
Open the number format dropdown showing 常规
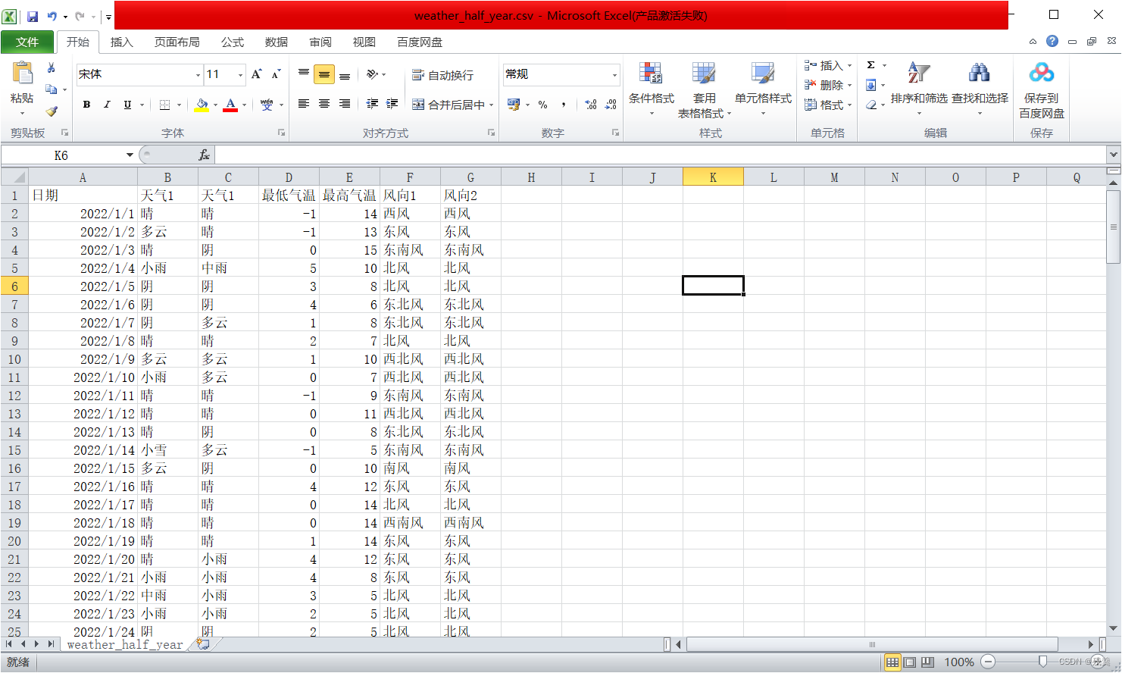click(614, 74)
